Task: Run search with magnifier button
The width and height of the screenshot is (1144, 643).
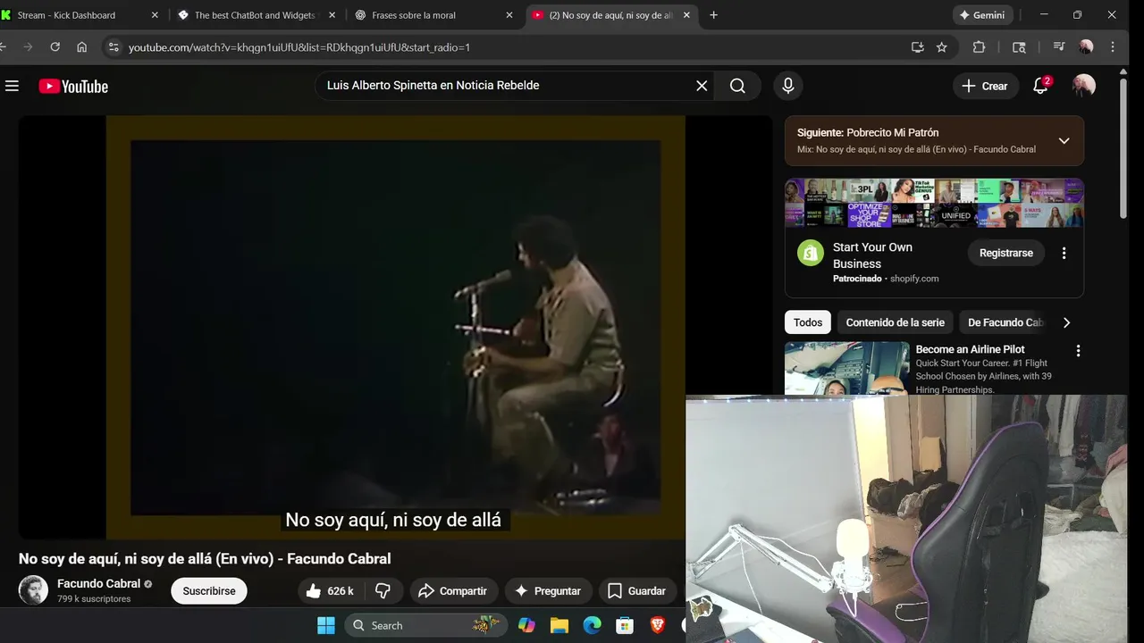Action: click(737, 86)
